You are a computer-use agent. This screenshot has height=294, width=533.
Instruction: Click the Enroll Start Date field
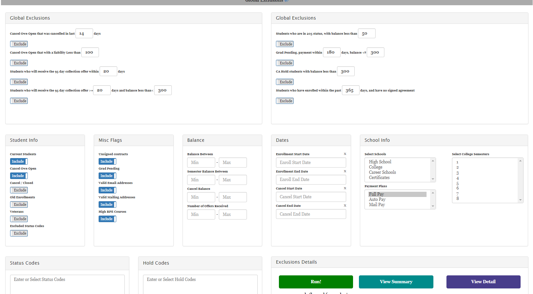click(311, 162)
